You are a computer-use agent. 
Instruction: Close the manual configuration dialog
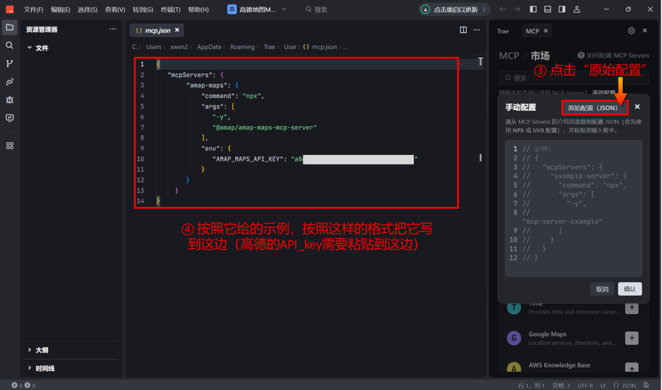point(637,107)
